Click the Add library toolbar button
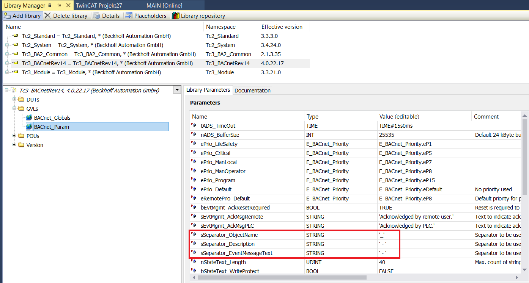The height and width of the screenshot is (283, 529). tap(22, 16)
